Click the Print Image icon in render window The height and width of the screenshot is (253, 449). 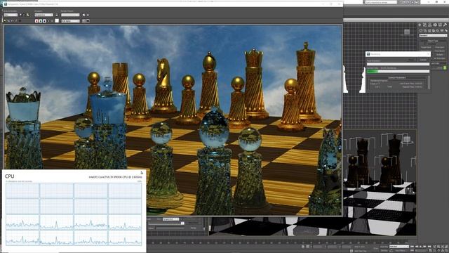[x=16, y=21]
